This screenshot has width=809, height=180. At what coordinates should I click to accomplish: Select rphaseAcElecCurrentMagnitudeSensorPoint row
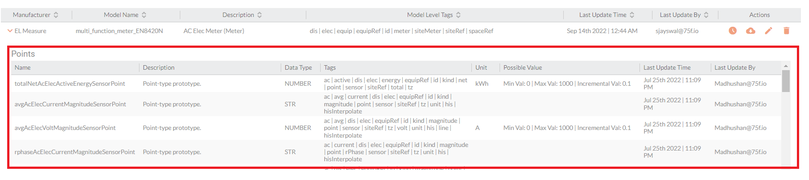396,152
